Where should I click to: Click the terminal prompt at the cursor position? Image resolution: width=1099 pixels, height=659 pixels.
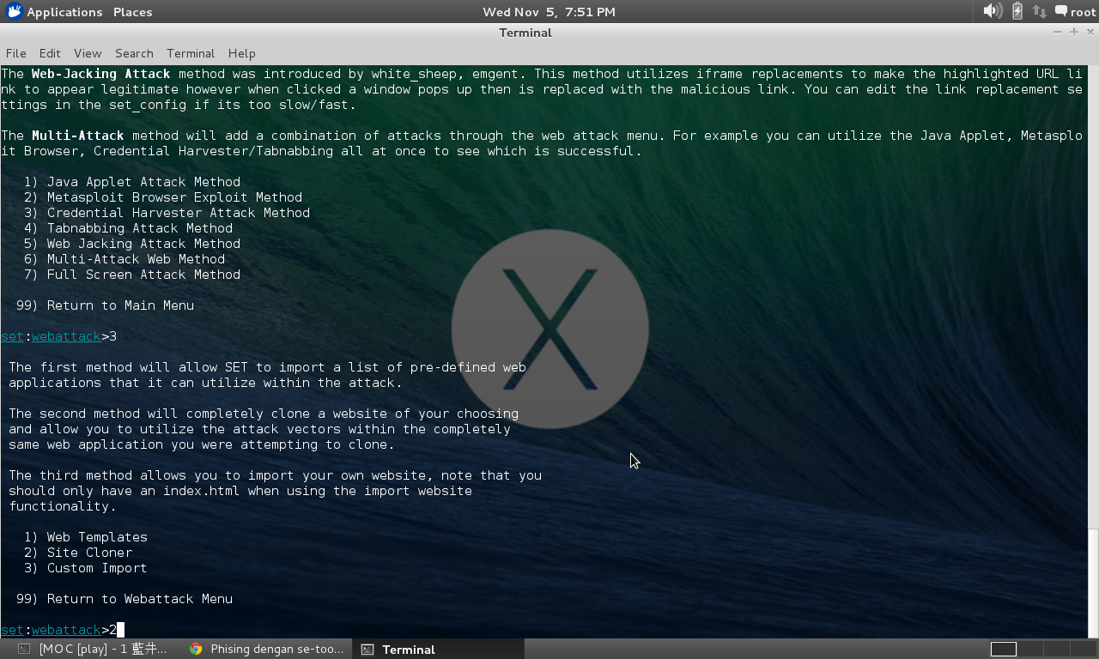point(118,629)
